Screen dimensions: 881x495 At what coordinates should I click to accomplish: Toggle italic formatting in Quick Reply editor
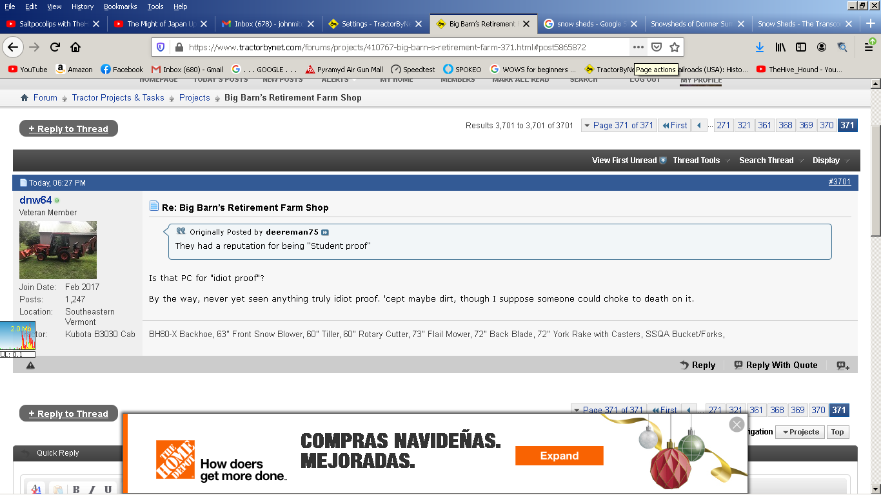tap(92, 489)
